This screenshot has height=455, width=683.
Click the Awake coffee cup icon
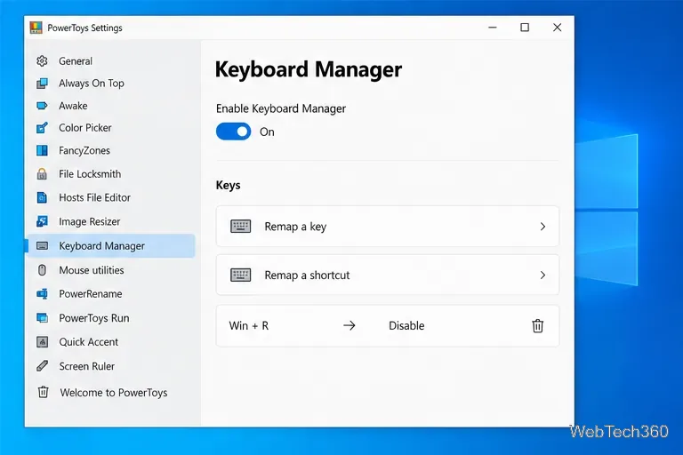42,106
